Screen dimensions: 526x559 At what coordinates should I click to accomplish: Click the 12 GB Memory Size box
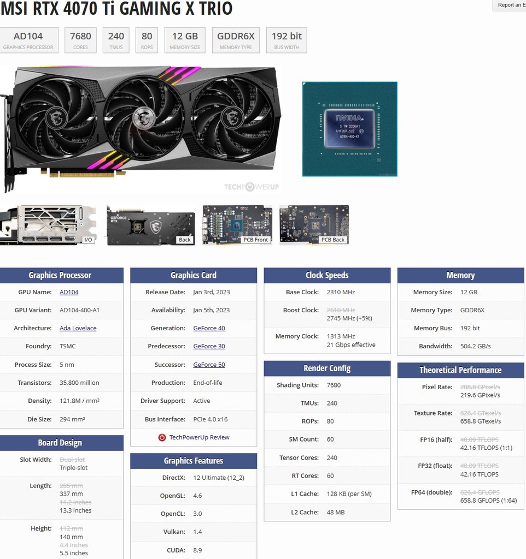click(x=185, y=40)
